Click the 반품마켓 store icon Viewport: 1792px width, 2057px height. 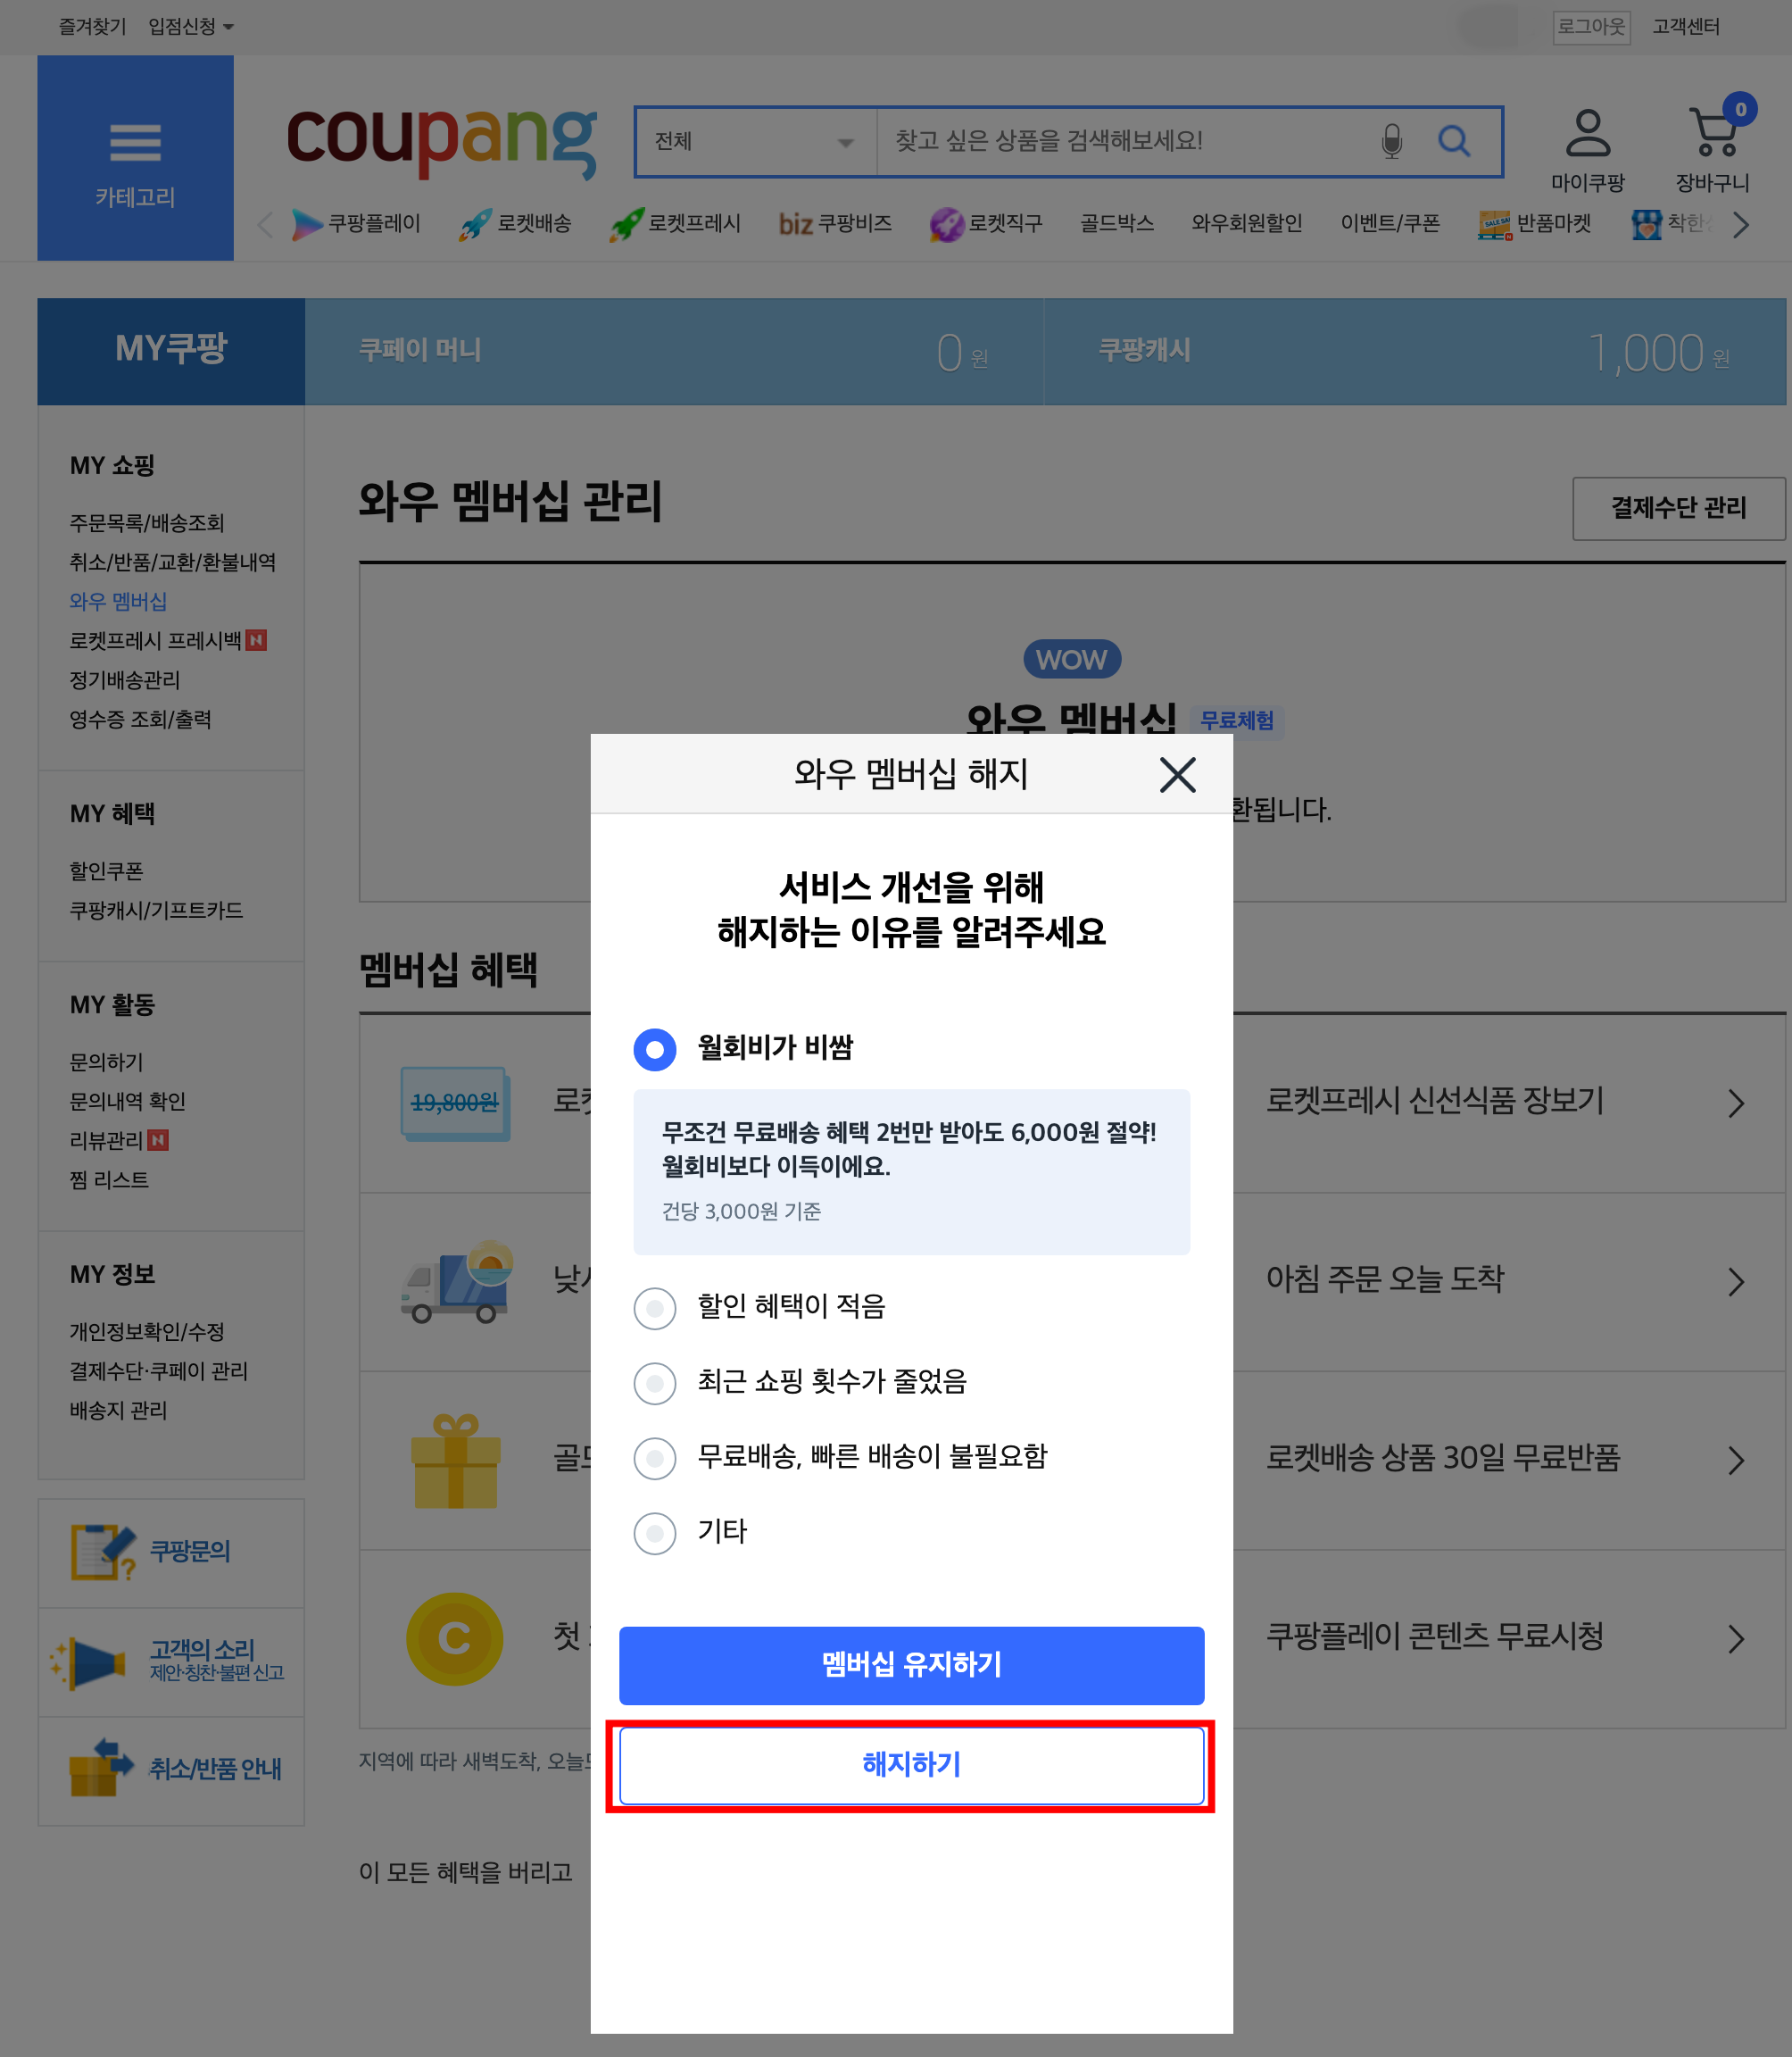tap(1494, 224)
